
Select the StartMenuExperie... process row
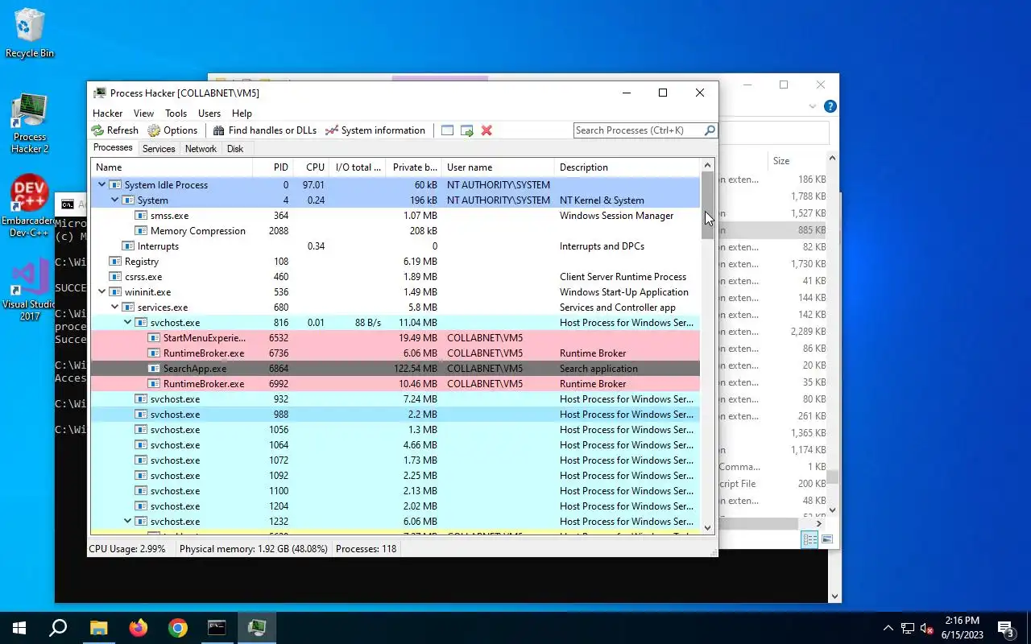[x=395, y=338]
